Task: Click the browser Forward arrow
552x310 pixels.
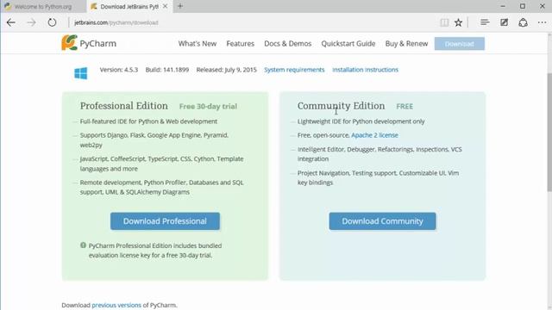Action: (x=31, y=22)
